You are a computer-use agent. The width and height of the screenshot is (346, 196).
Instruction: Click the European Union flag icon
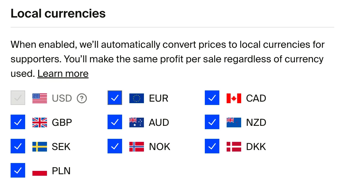coord(137,98)
